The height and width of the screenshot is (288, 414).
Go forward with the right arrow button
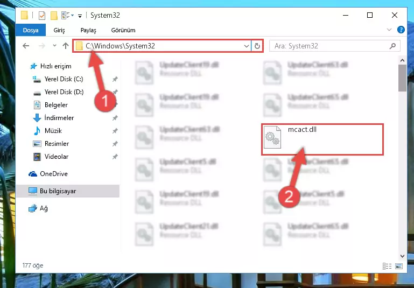41,46
